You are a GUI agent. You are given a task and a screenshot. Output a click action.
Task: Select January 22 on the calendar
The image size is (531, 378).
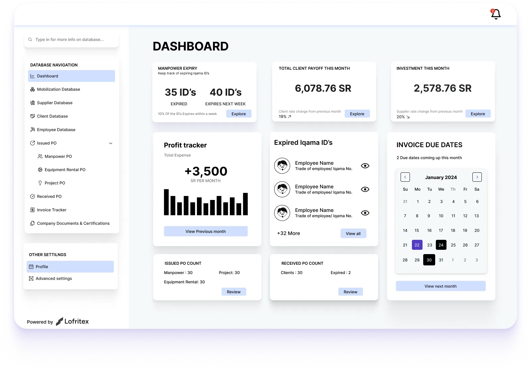(x=417, y=245)
